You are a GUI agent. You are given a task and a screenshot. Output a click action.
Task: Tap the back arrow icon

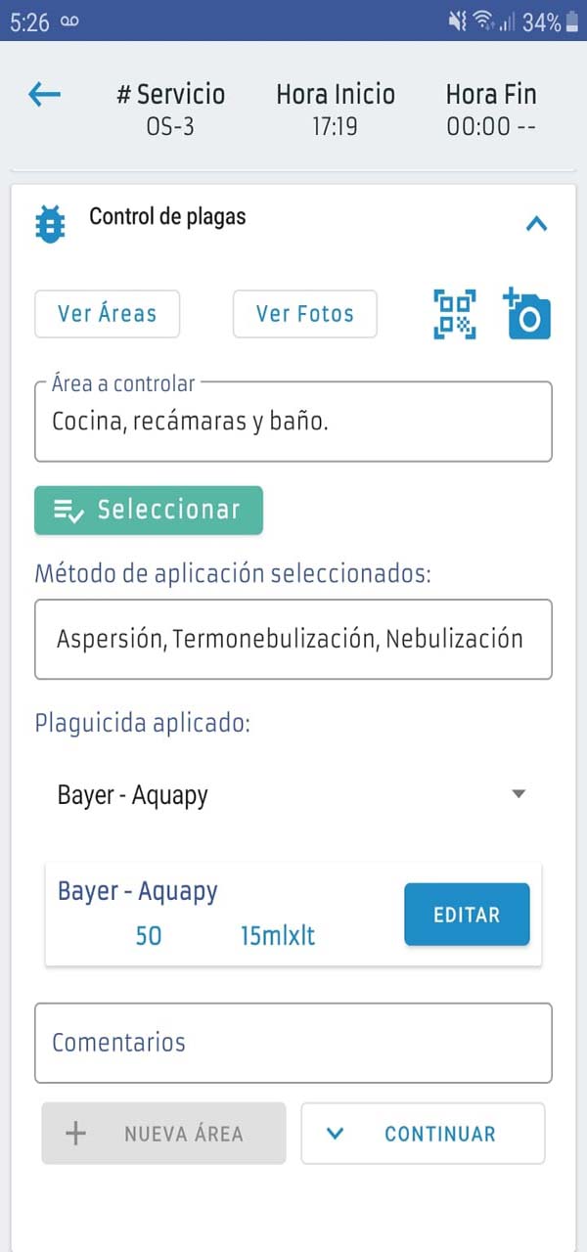tap(45, 95)
